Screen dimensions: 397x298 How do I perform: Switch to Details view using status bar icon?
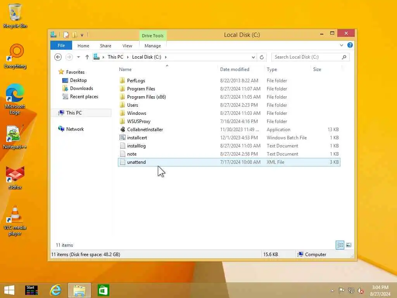pos(340,245)
